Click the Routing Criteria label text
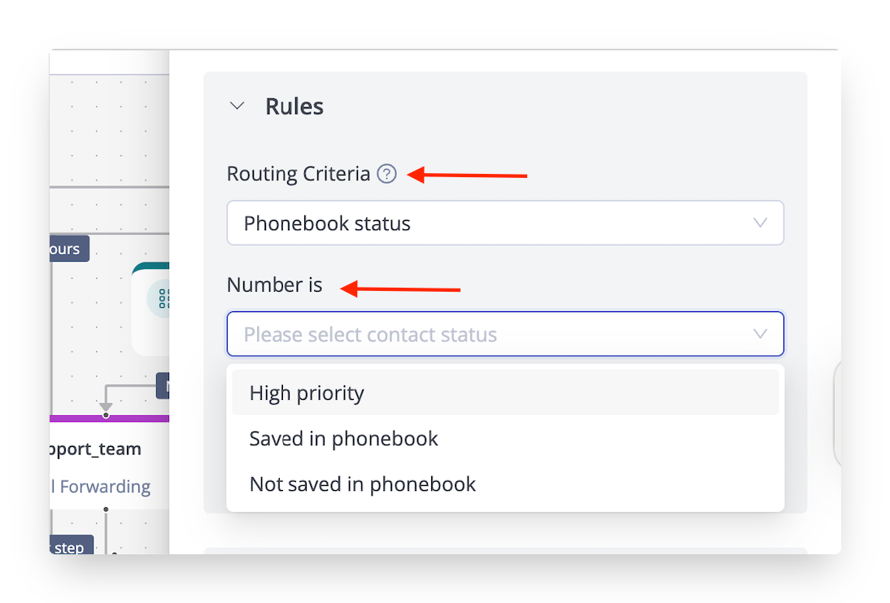The image size is (890, 603). tap(298, 174)
